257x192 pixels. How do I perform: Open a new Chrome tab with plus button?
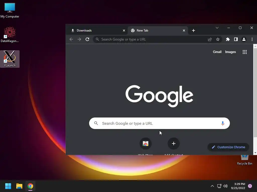194,30
